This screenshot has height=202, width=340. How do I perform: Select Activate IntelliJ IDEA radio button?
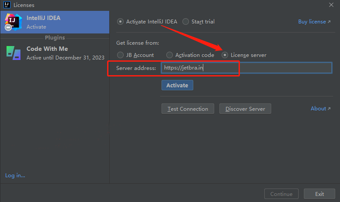pyautogui.click(x=120, y=22)
